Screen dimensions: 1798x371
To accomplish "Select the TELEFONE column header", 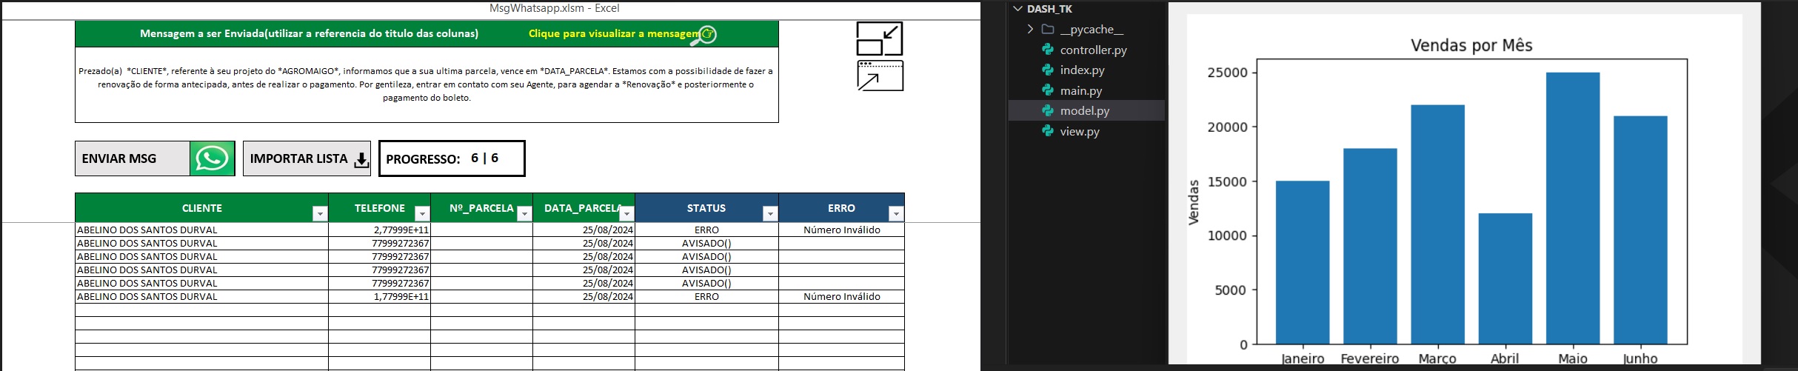I will coord(379,208).
